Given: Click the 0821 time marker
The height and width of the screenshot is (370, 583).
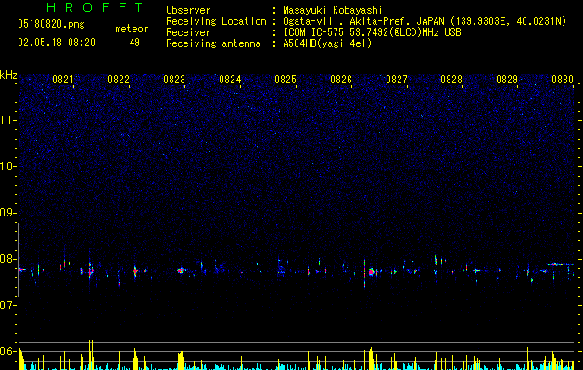Looking at the screenshot, I should 63,80.
